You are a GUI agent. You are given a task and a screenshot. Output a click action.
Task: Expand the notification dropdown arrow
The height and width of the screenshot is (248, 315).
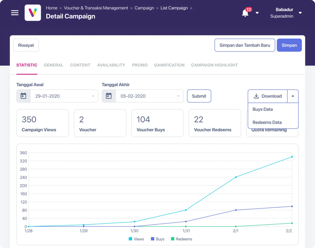click(257, 13)
